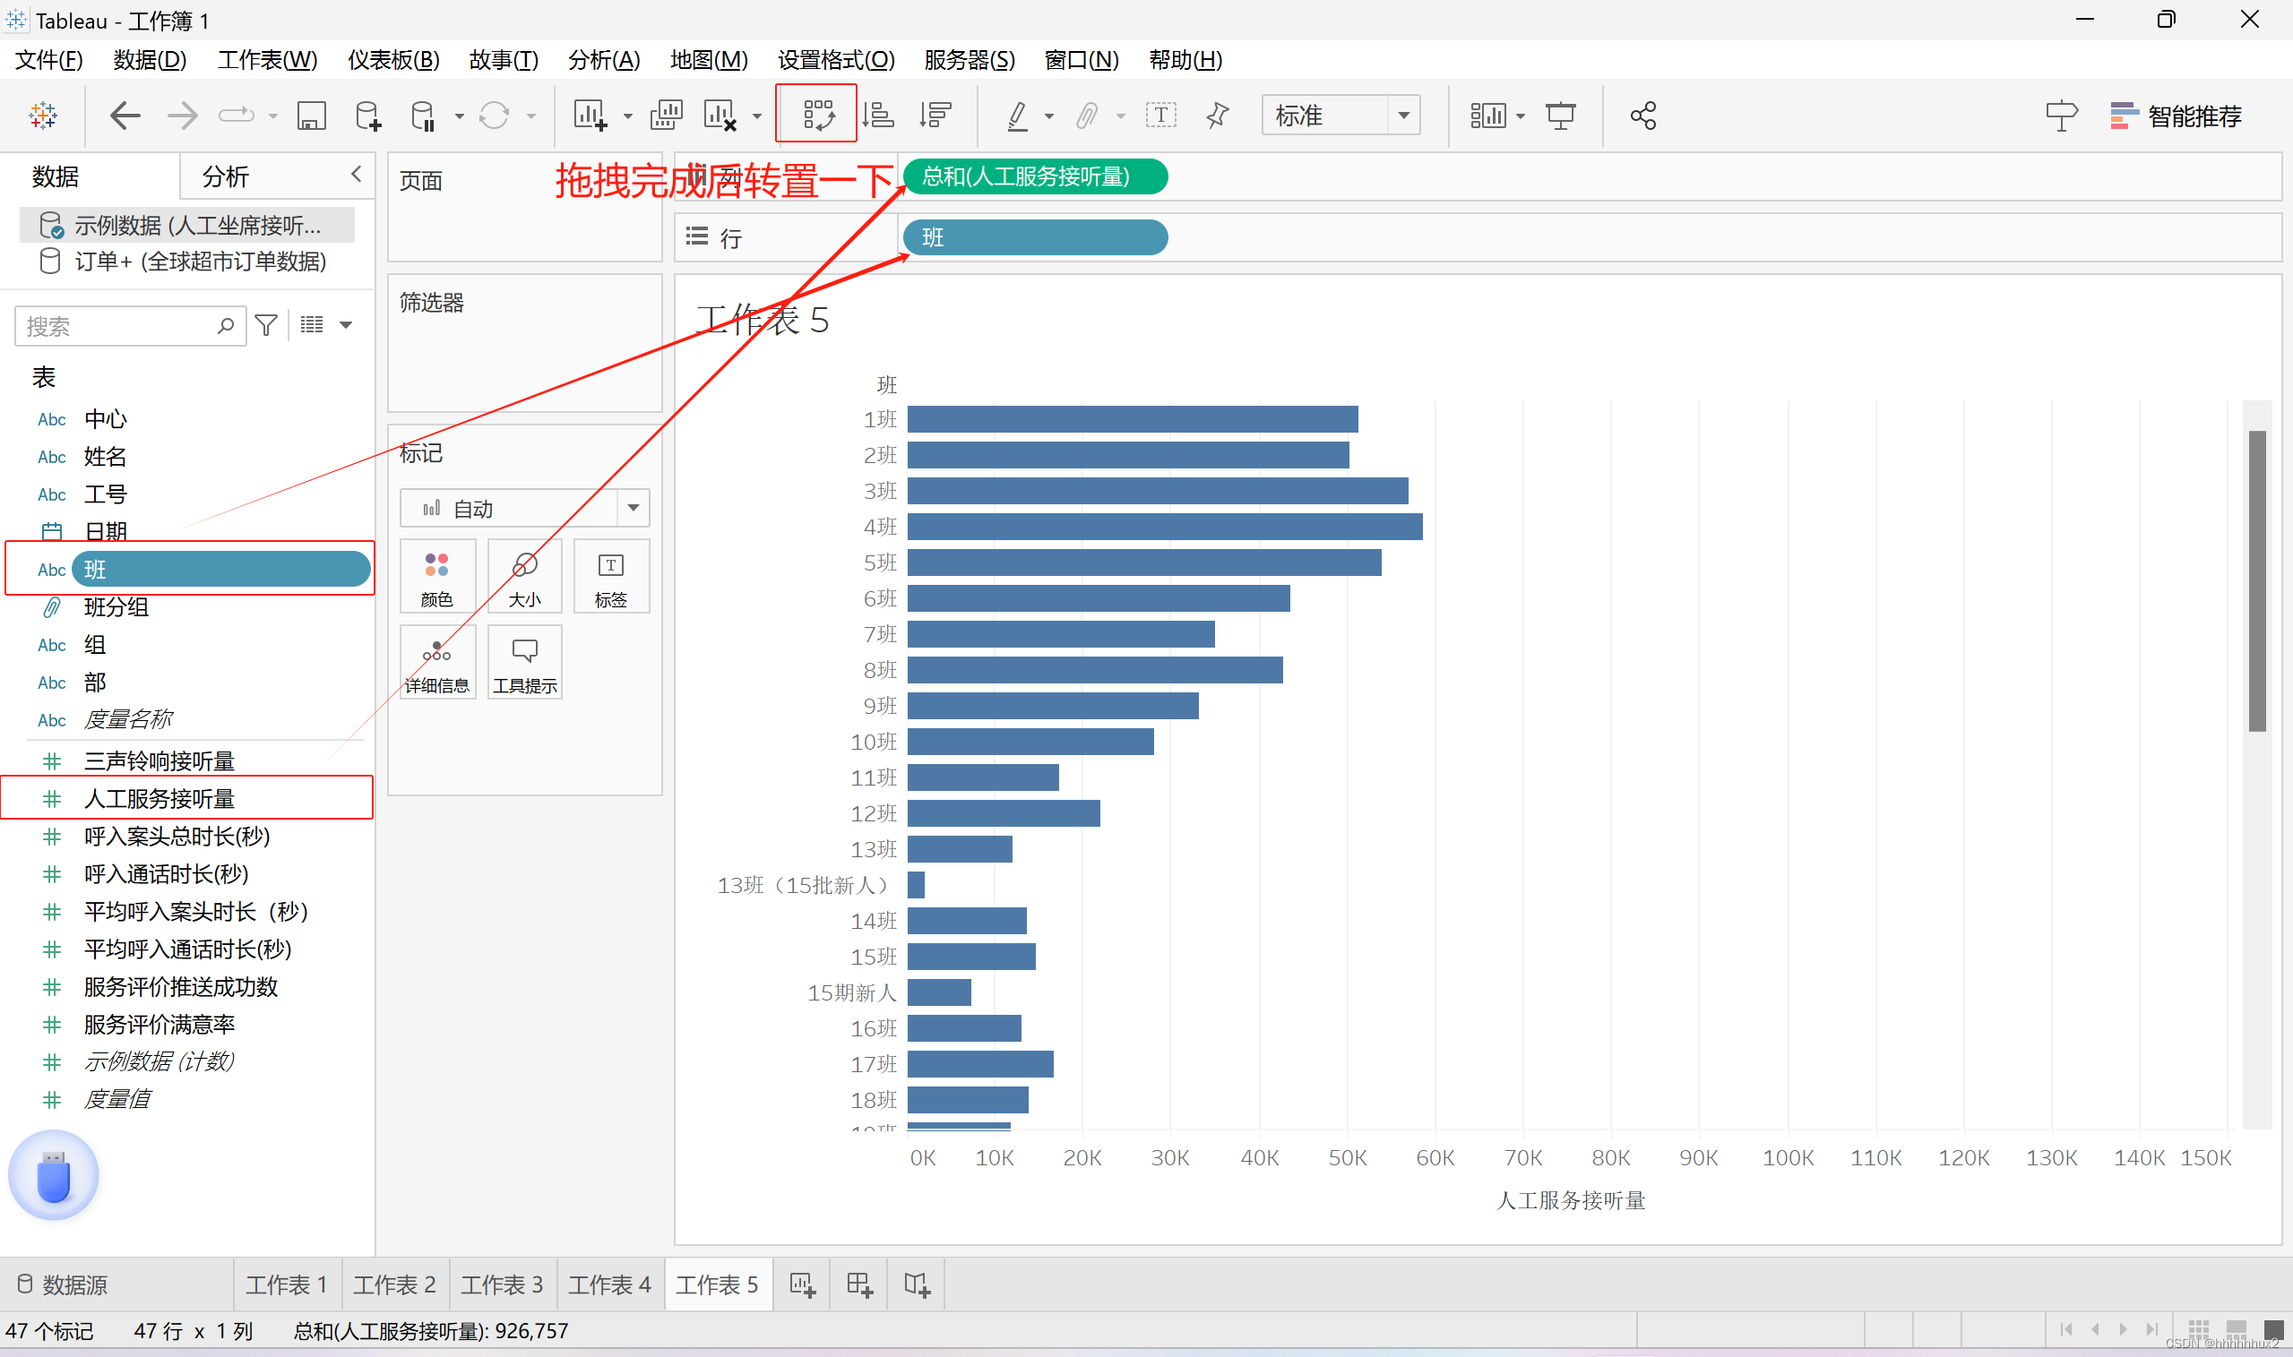Click the 颜色 marks card button
Viewport: 2293px width, 1357px height.
(x=436, y=578)
